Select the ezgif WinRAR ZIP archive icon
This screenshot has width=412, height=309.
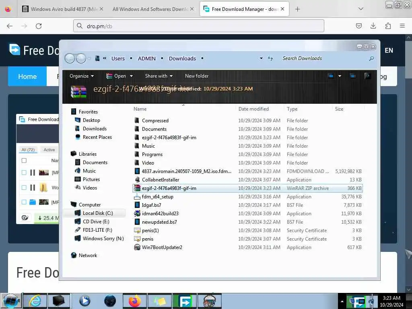click(137, 188)
